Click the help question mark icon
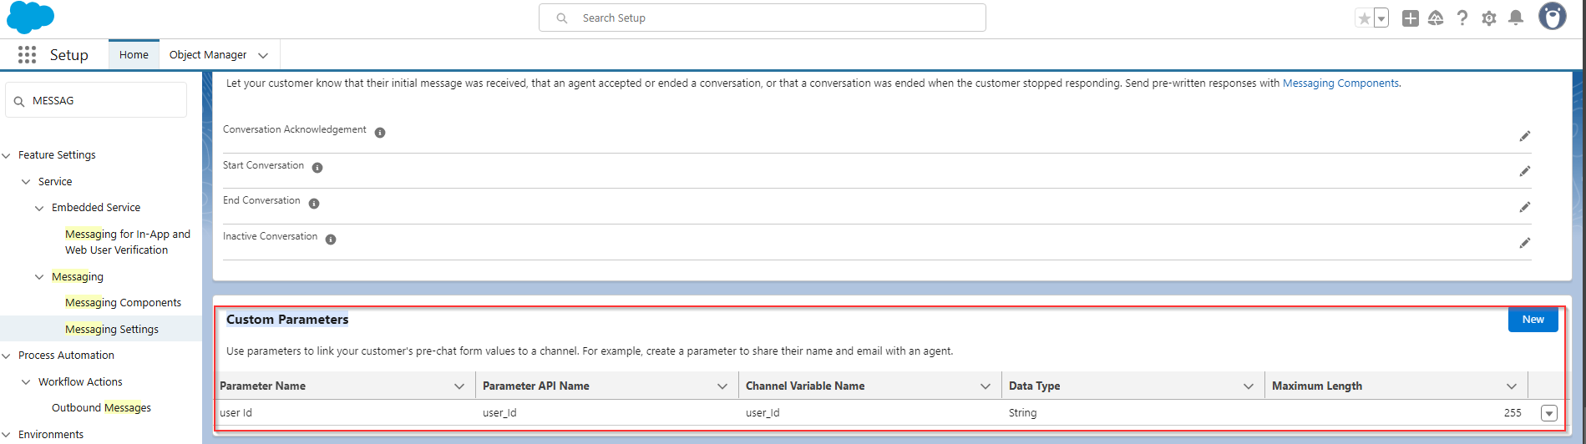The width and height of the screenshot is (1586, 444). pos(1462,18)
